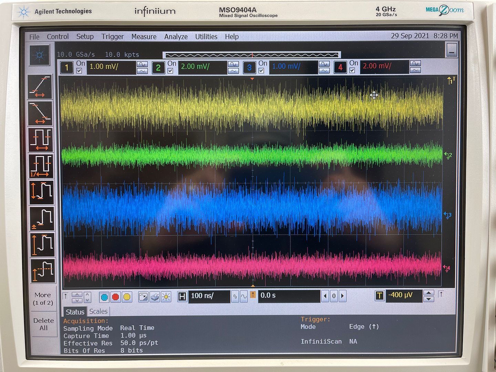Expand more measurements via More (1 of 2)
The height and width of the screenshot is (372, 496).
coord(43,299)
